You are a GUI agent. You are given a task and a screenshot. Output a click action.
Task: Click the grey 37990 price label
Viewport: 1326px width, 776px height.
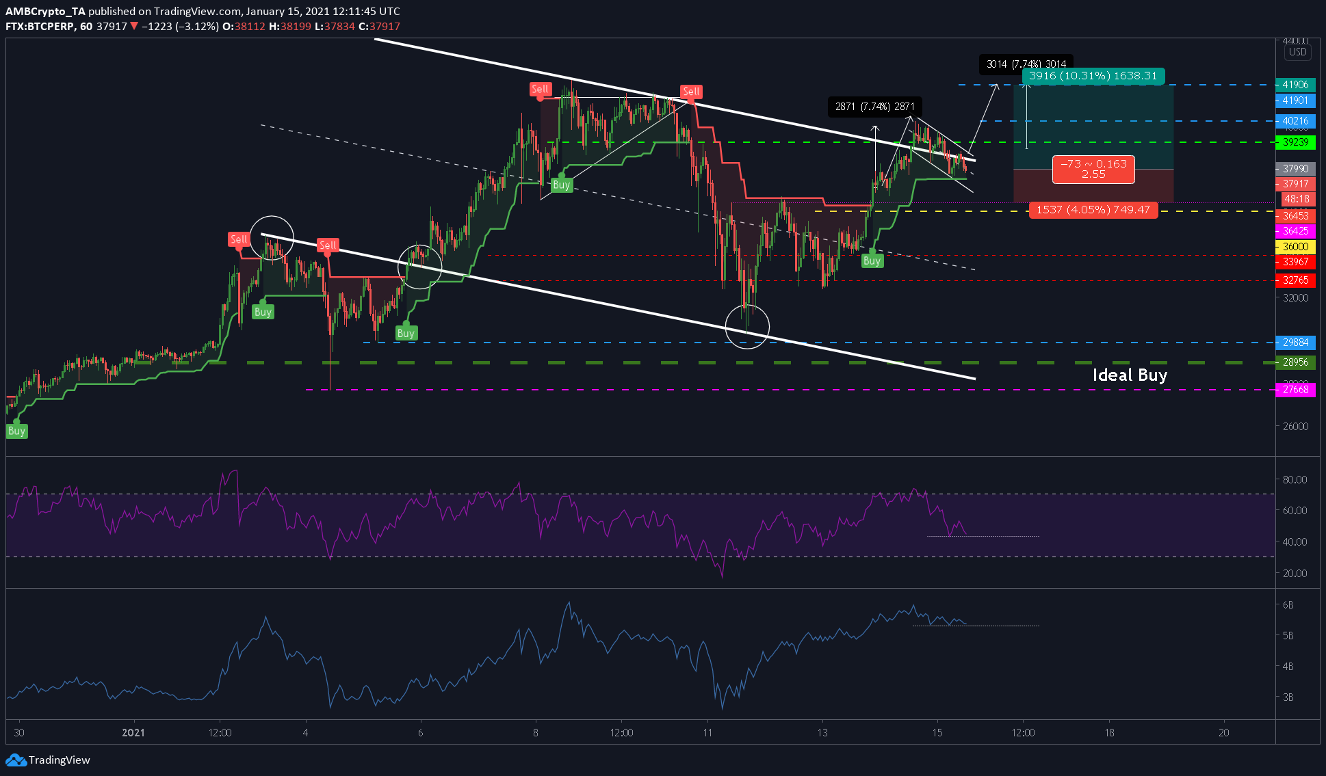point(1295,168)
